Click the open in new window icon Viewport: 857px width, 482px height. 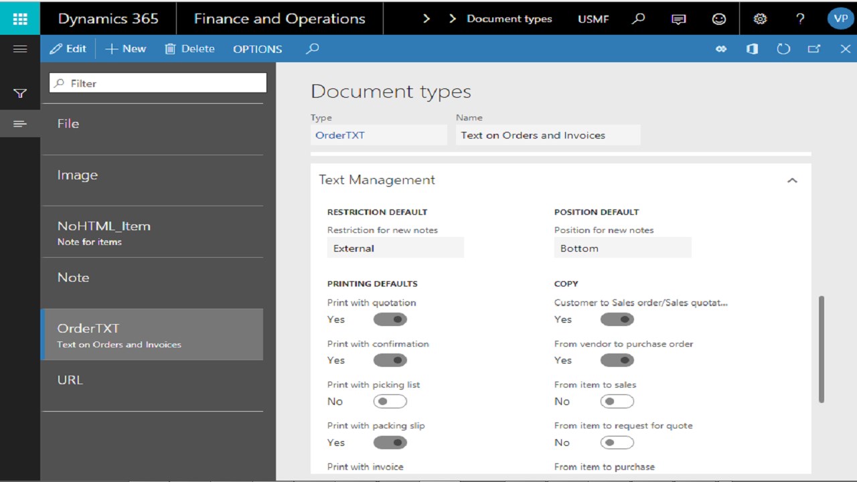tap(814, 49)
